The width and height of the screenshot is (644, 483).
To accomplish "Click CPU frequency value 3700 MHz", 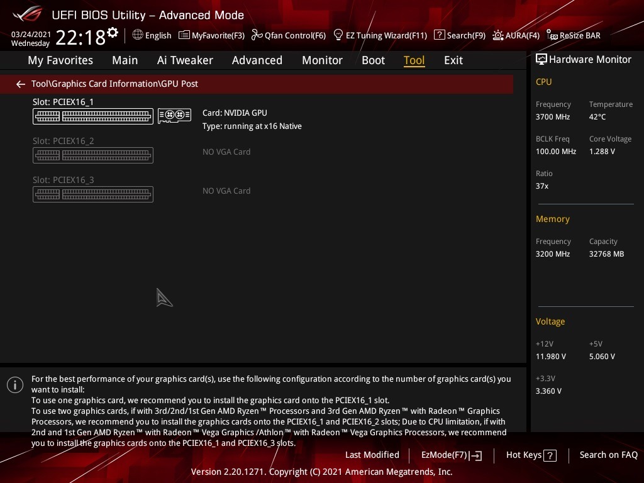I will coord(553,117).
